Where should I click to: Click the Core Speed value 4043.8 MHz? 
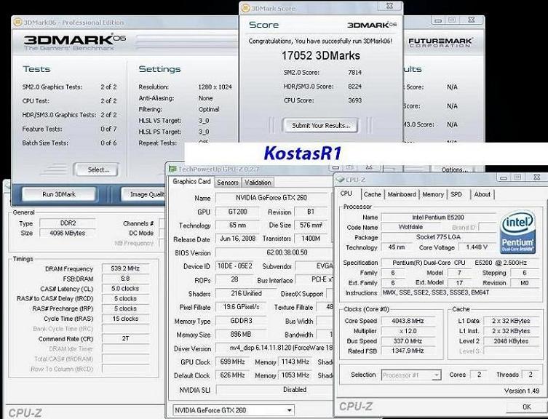(x=408, y=321)
